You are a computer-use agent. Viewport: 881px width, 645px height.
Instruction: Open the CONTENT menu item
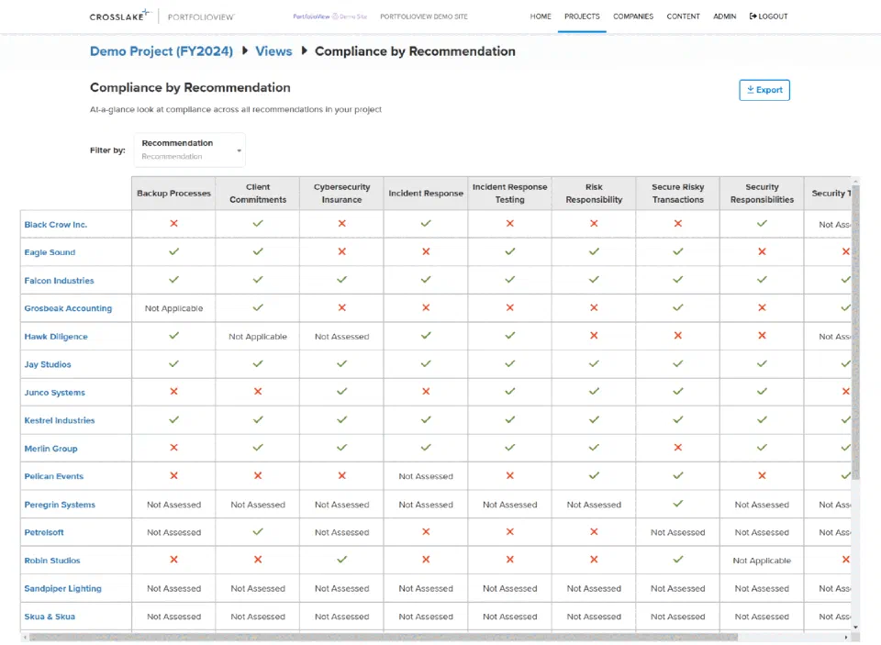[x=683, y=17]
